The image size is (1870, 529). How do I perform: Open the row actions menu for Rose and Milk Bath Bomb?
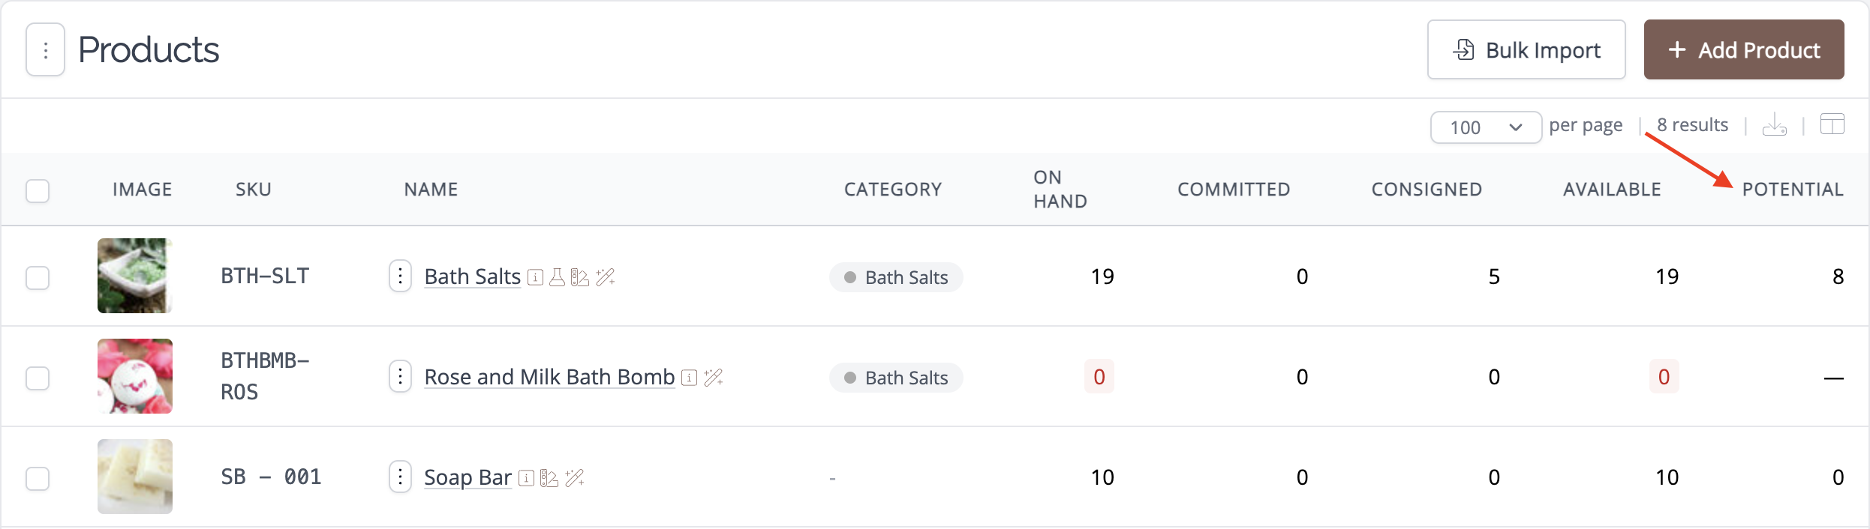pyautogui.click(x=400, y=376)
